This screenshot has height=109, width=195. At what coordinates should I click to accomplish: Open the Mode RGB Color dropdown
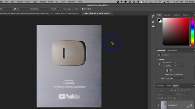[175, 78]
